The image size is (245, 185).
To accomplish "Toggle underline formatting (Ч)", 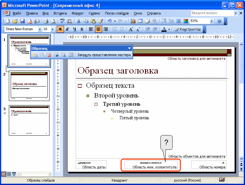I will coord(75,29).
